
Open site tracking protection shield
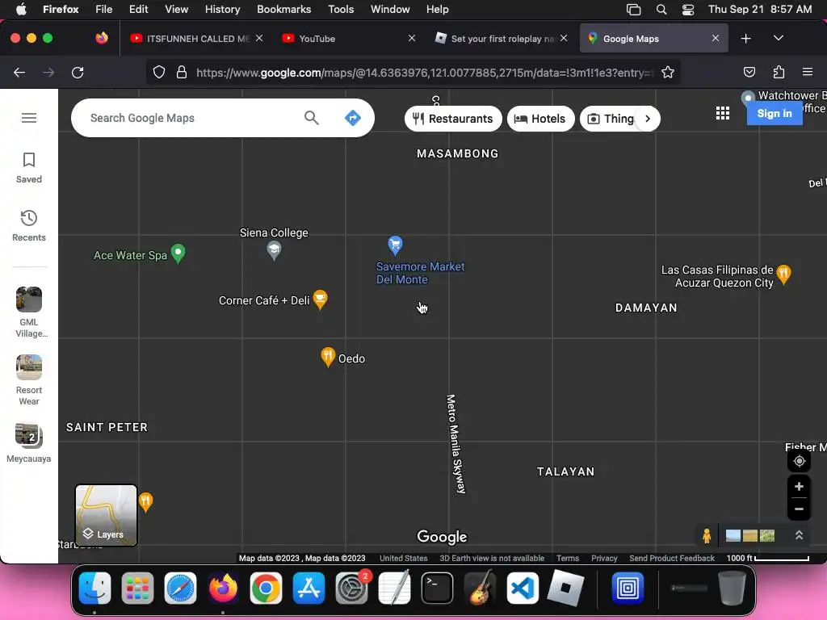coord(159,73)
